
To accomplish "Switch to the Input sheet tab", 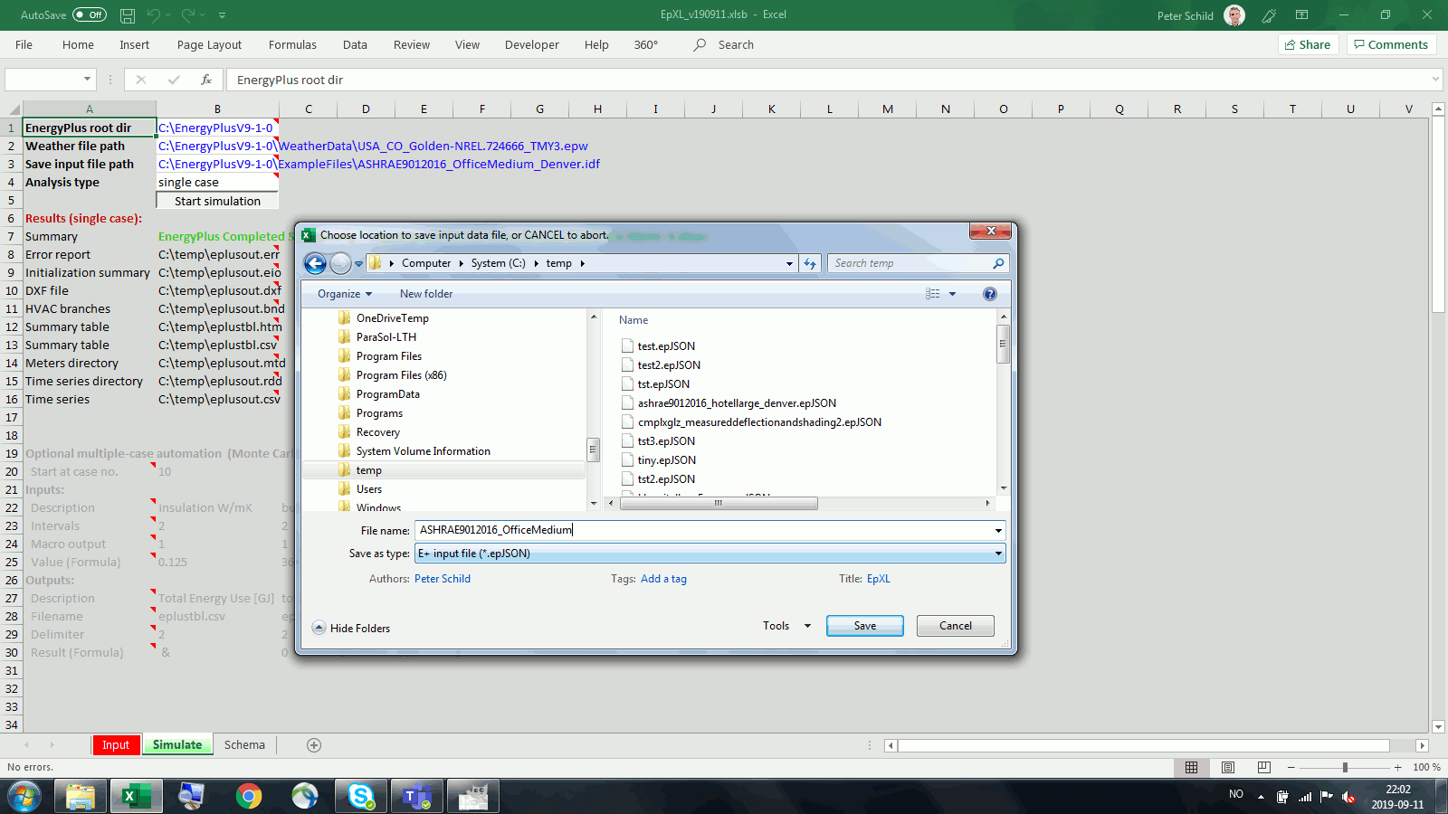I will (116, 745).
